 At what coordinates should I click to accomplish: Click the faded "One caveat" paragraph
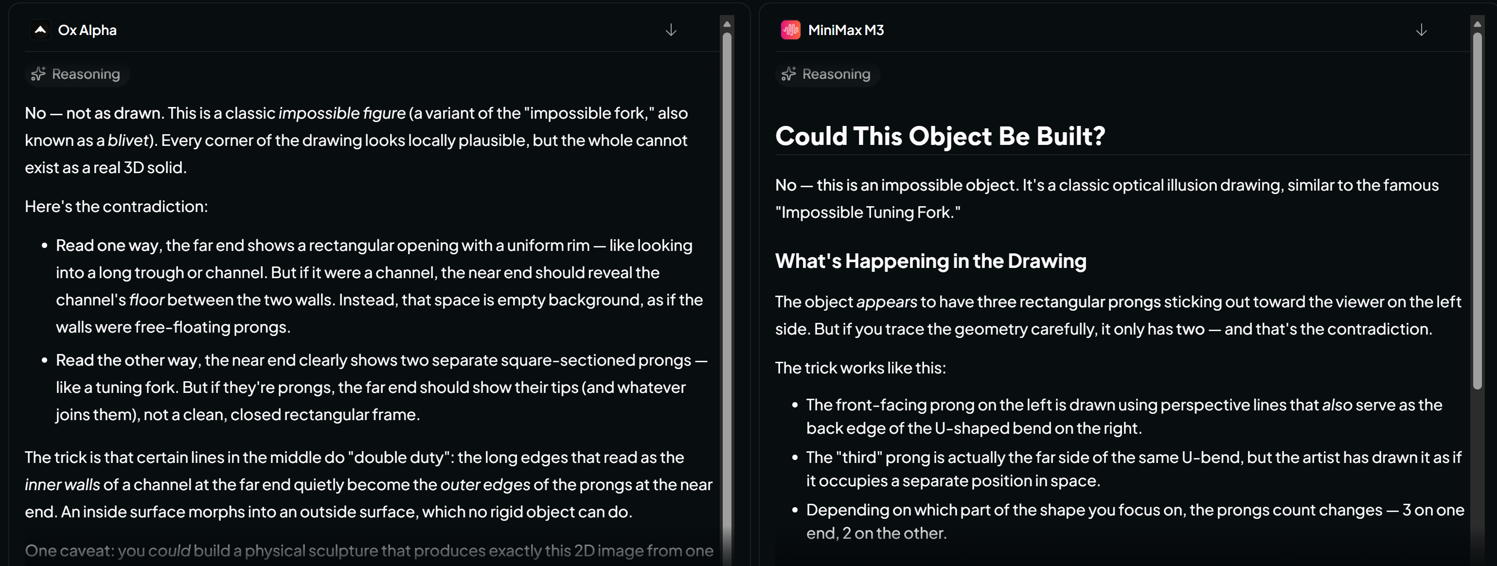coord(369,550)
